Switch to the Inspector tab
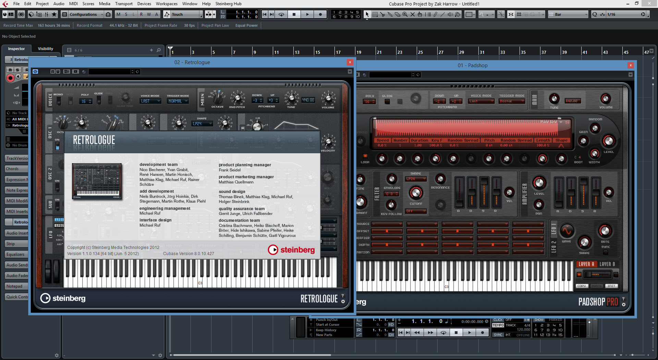The image size is (658, 360). [x=16, y=49]
